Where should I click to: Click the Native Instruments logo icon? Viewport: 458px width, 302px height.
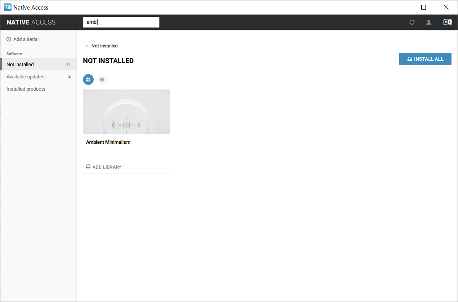(x=447, y=22)
